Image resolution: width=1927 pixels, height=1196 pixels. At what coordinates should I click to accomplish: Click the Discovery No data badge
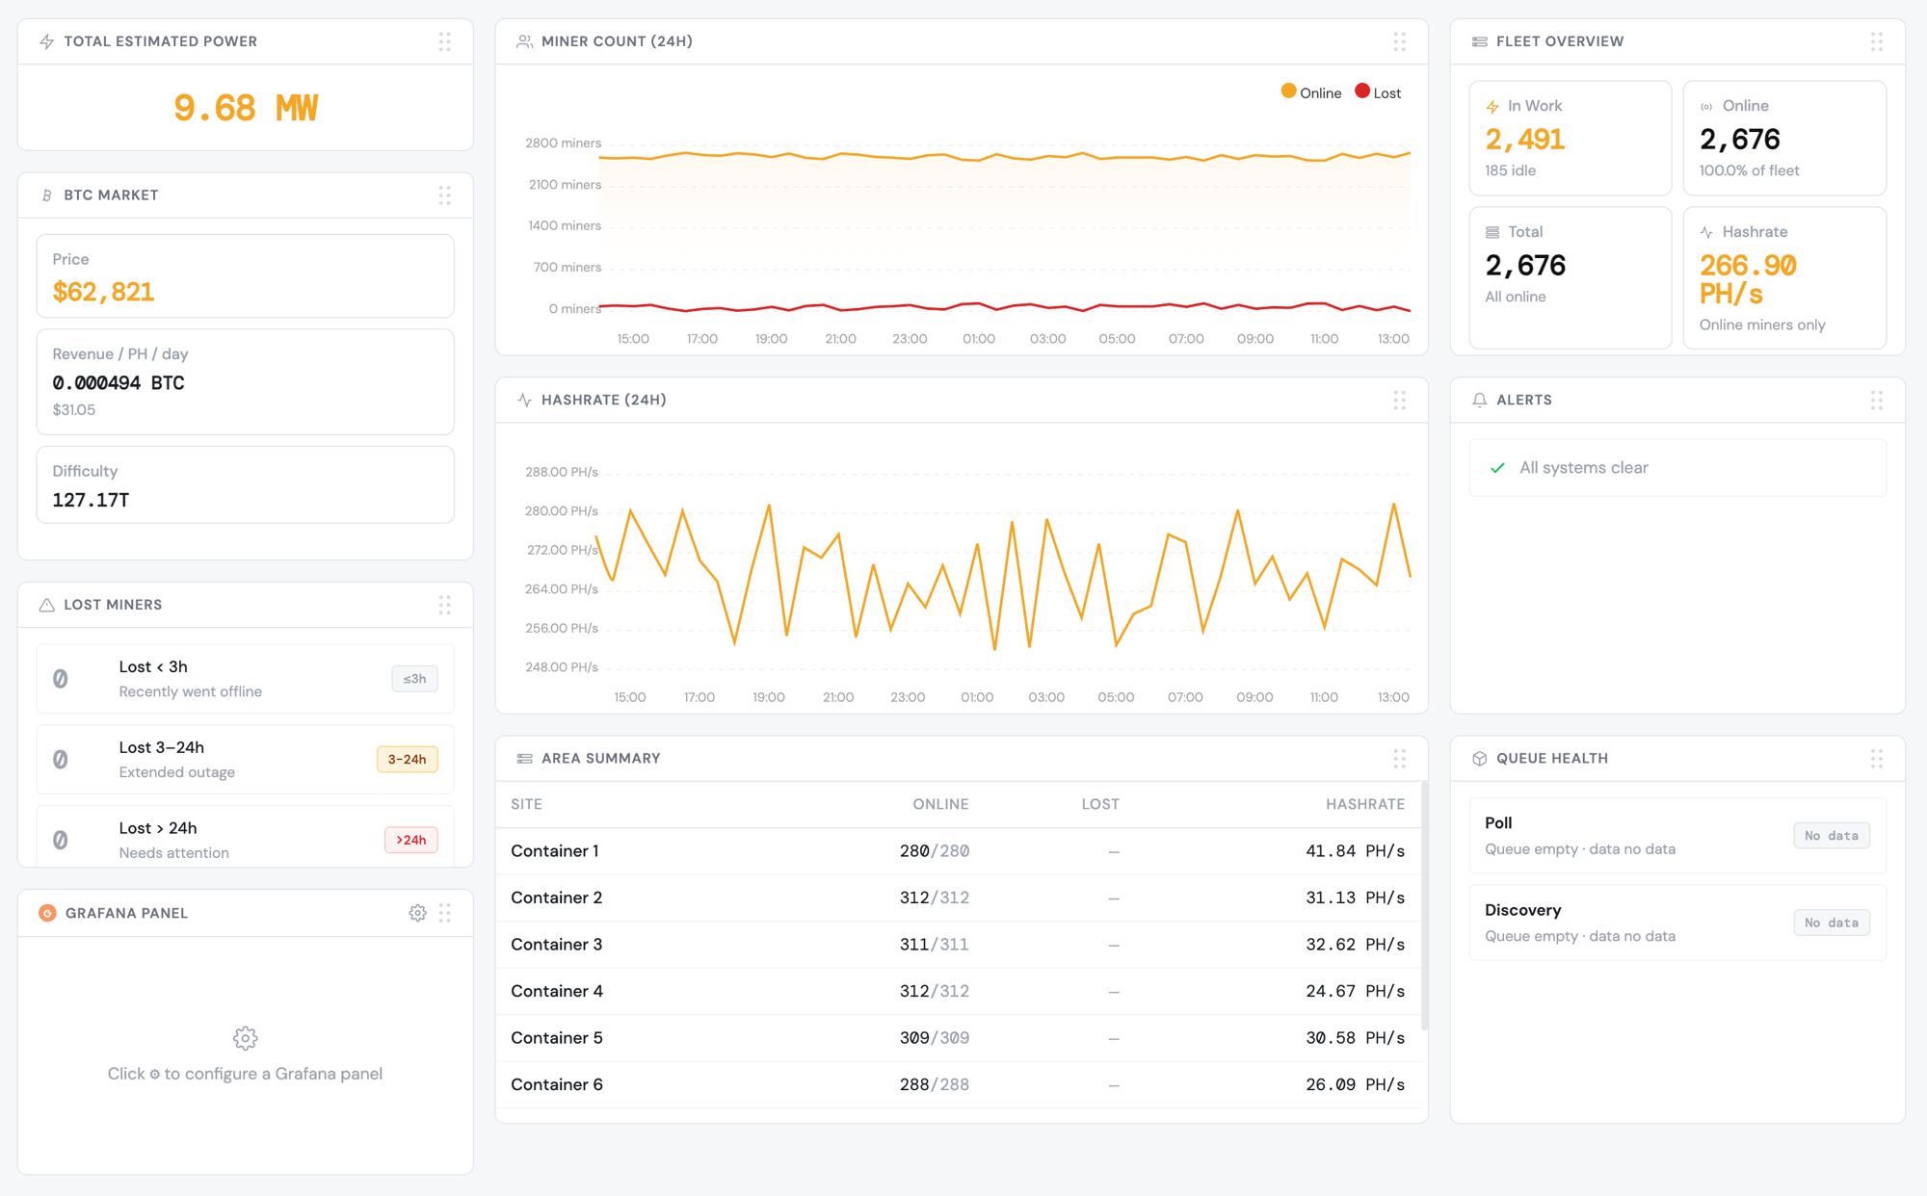coord(1831,923)
